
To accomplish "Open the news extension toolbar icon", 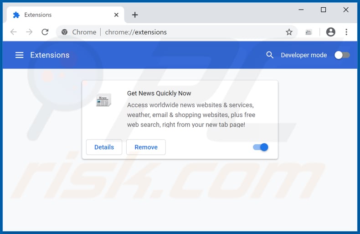I will 309,32.
